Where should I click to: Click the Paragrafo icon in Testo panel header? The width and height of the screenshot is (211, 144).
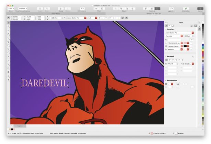tap(169, 26)
